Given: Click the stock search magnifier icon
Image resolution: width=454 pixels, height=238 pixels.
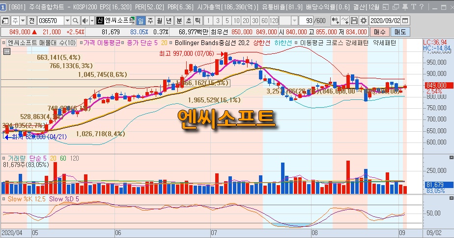Looking at the screenshot, I should pos(75,21).
